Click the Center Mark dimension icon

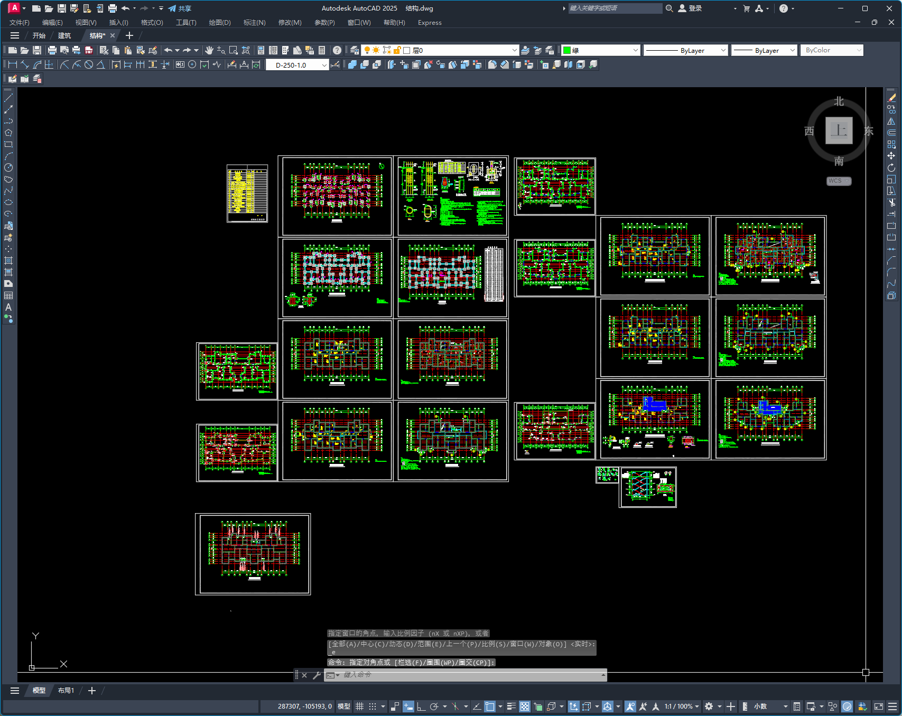(x=192, y=64)
